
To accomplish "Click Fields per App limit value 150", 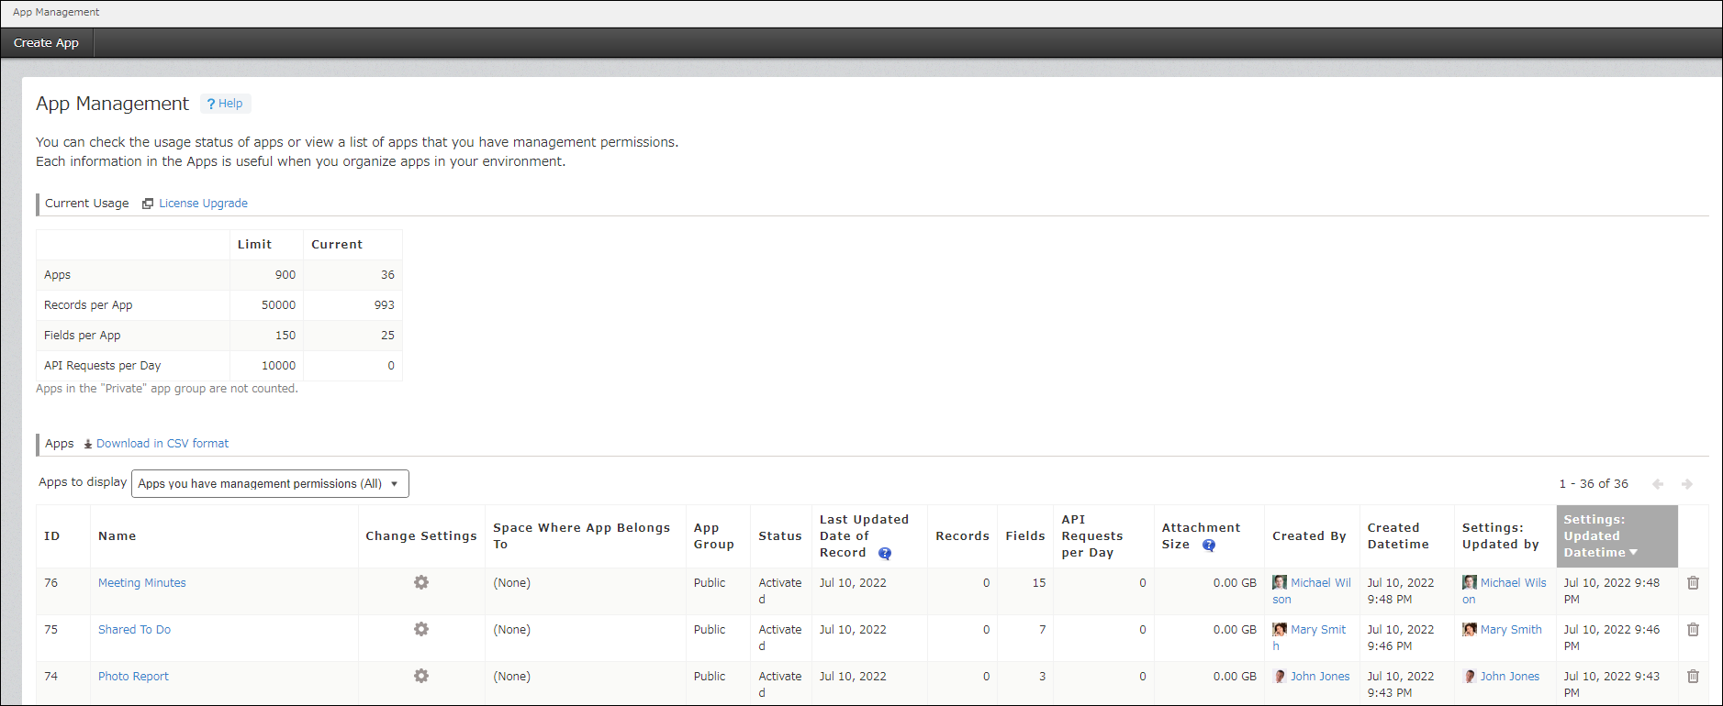I will 285,336.
